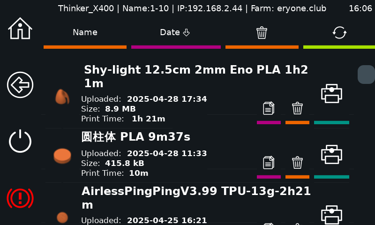This screenshot has height=225, width=375.
Task: Delete the Shy-light 12.5cm file
Action: 297,108
